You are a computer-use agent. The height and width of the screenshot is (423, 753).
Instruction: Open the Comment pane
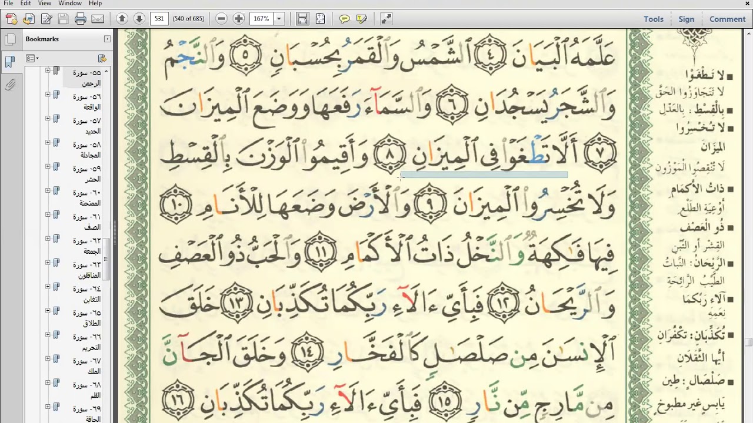point(728,19)
